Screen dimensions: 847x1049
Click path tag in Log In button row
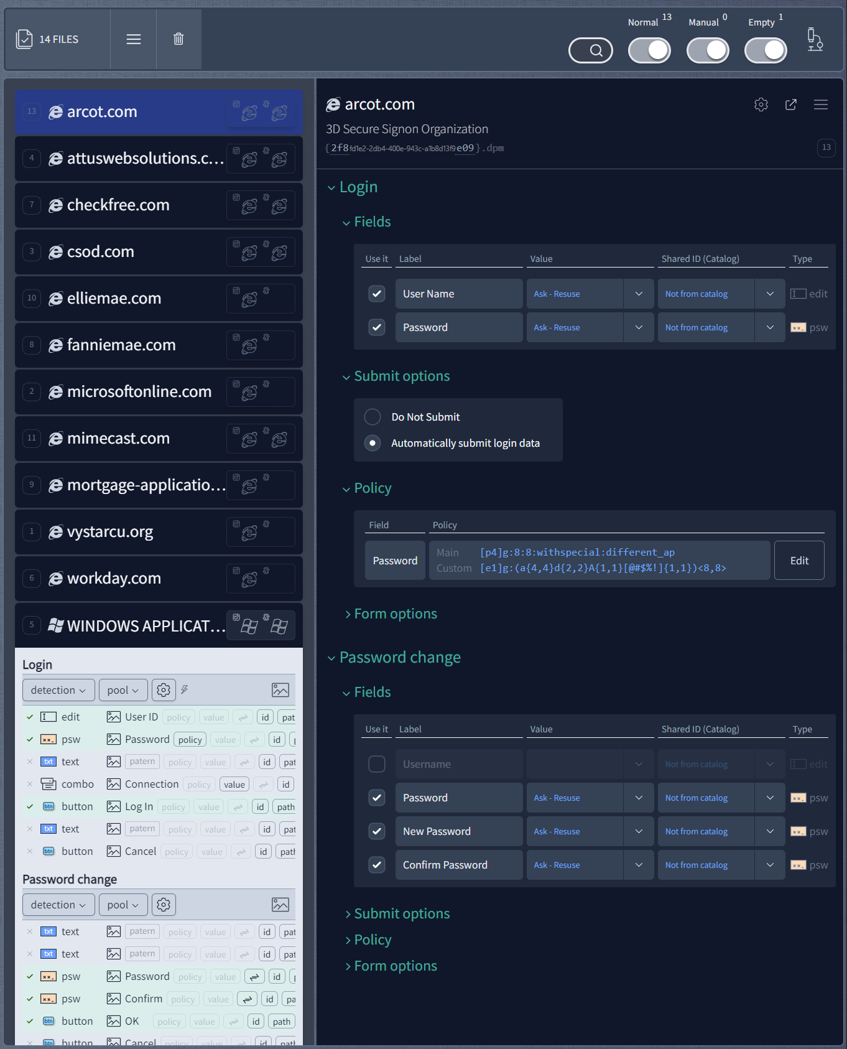285,807
